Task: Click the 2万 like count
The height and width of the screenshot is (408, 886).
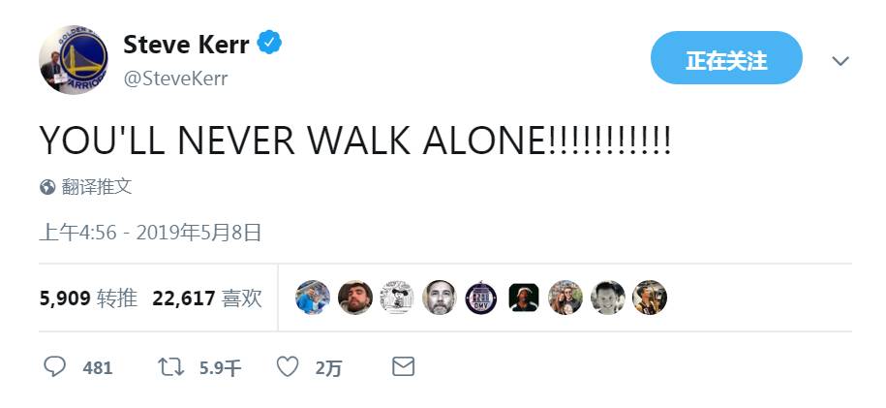Action: 328,368
